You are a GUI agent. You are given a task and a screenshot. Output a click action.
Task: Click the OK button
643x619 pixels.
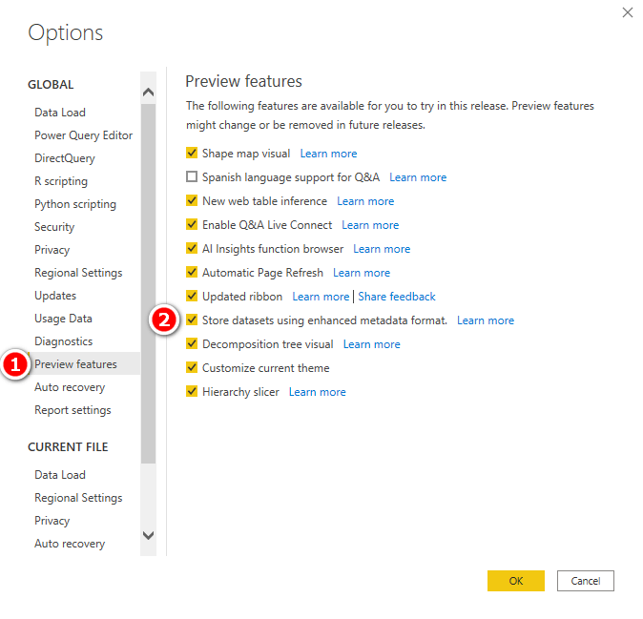pyautogui.click(x=515, y=581)
